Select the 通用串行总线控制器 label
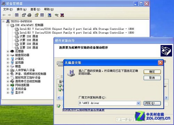The height and width of the screenshot is (125, 174). point(28,81)
